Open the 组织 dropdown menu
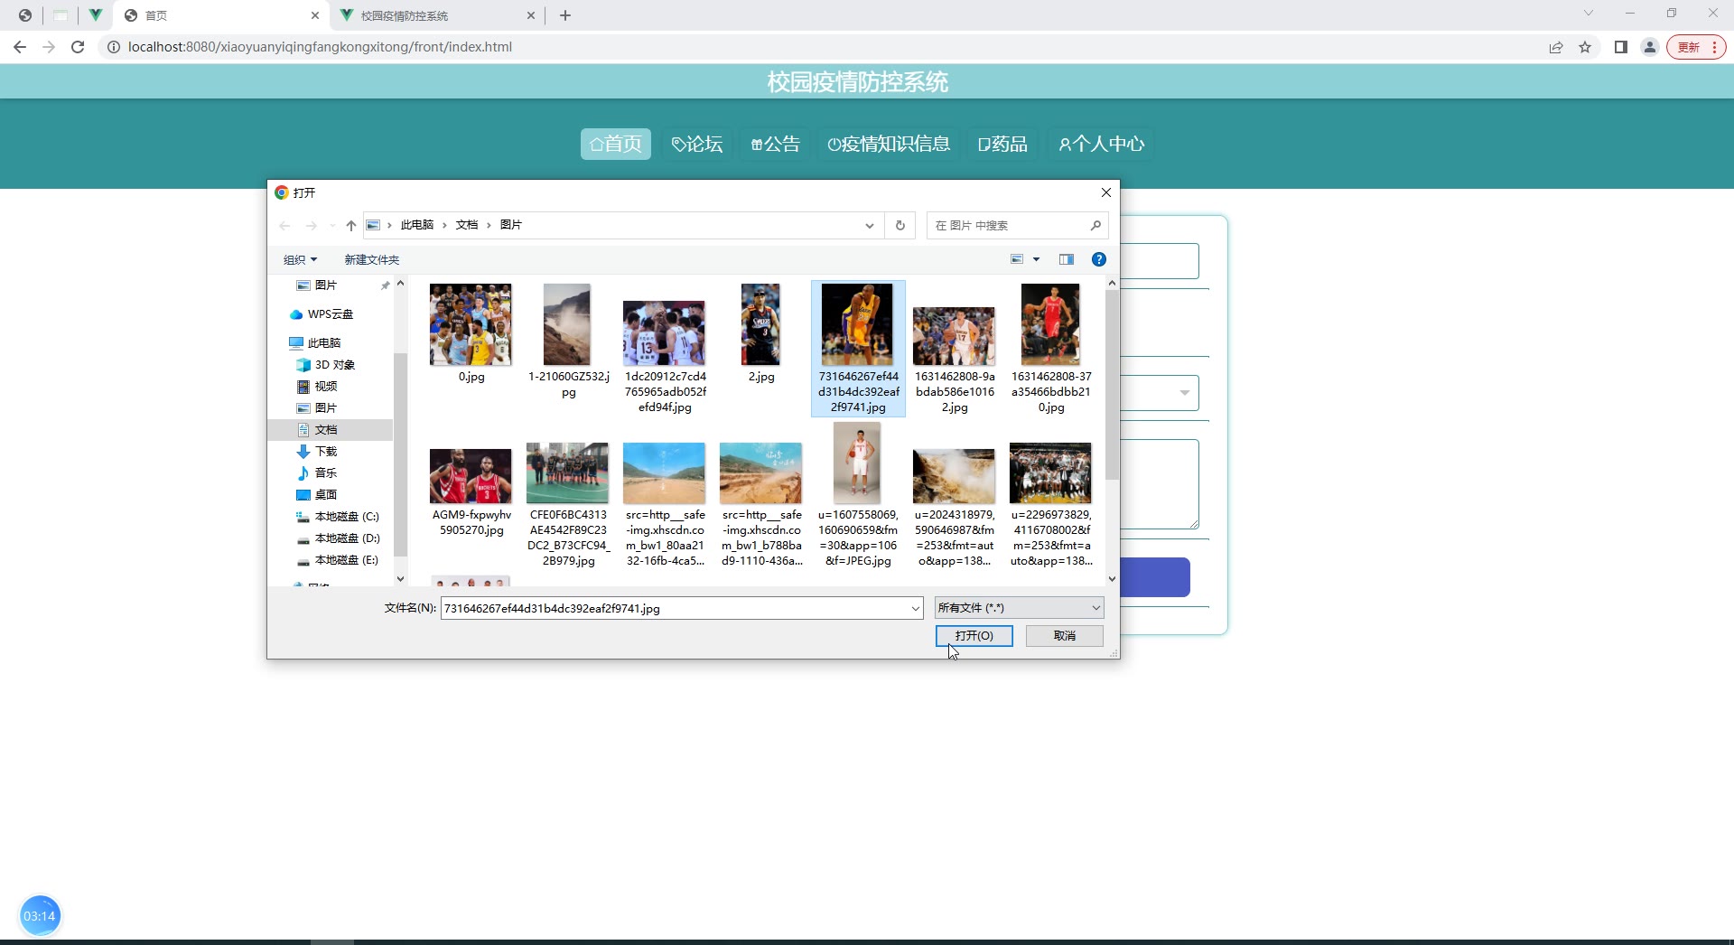The image size is (1734, 945). point(301,260)
